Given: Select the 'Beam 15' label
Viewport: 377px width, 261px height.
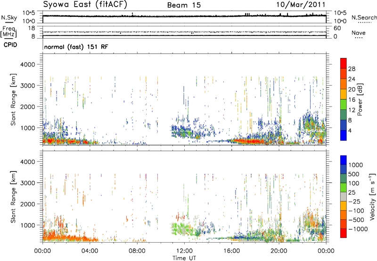Looking at the screenshot, I should pos(184,5).
